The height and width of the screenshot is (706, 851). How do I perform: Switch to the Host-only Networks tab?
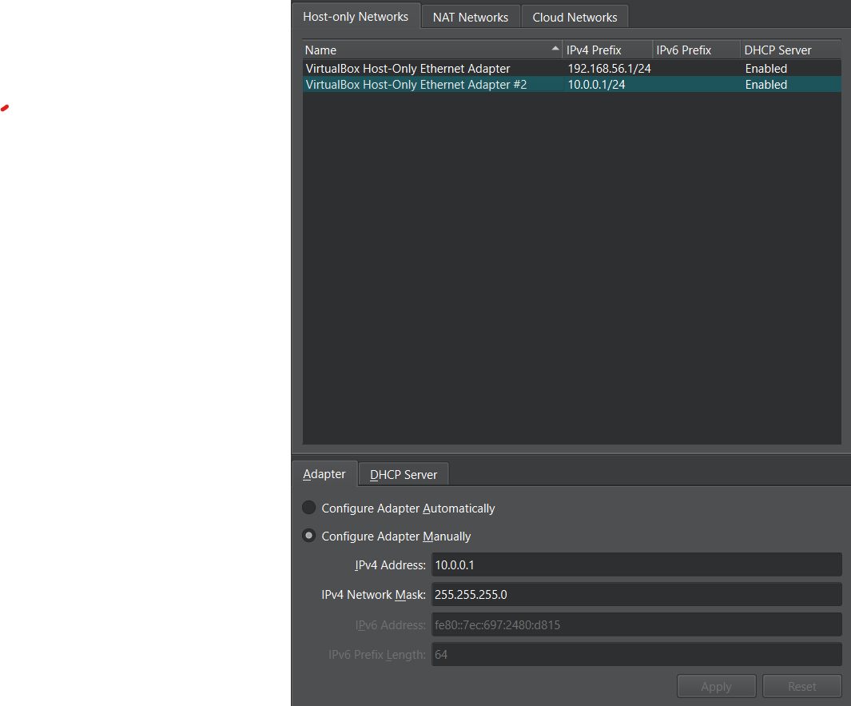356,17
